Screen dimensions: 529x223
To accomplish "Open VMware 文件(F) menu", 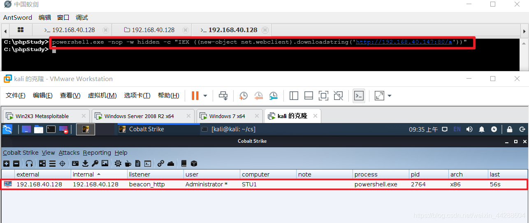I will point(16,95).
